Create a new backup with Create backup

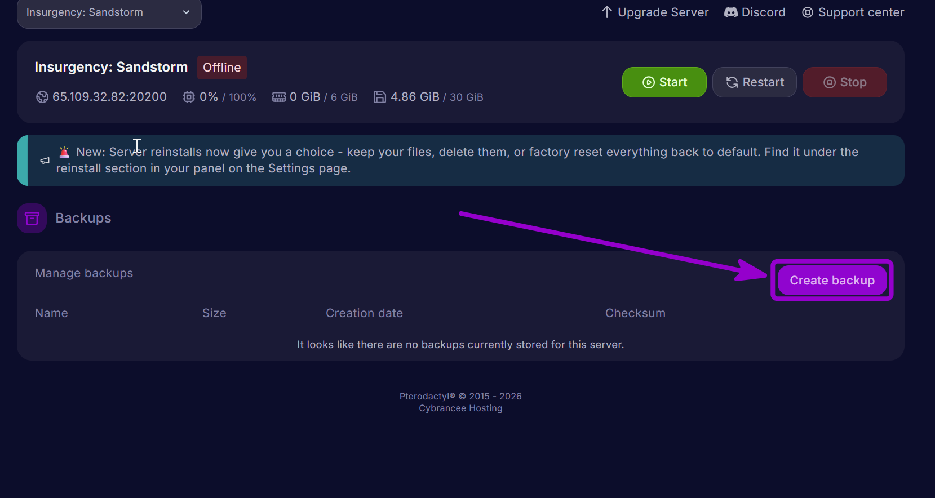click(832, 281)
